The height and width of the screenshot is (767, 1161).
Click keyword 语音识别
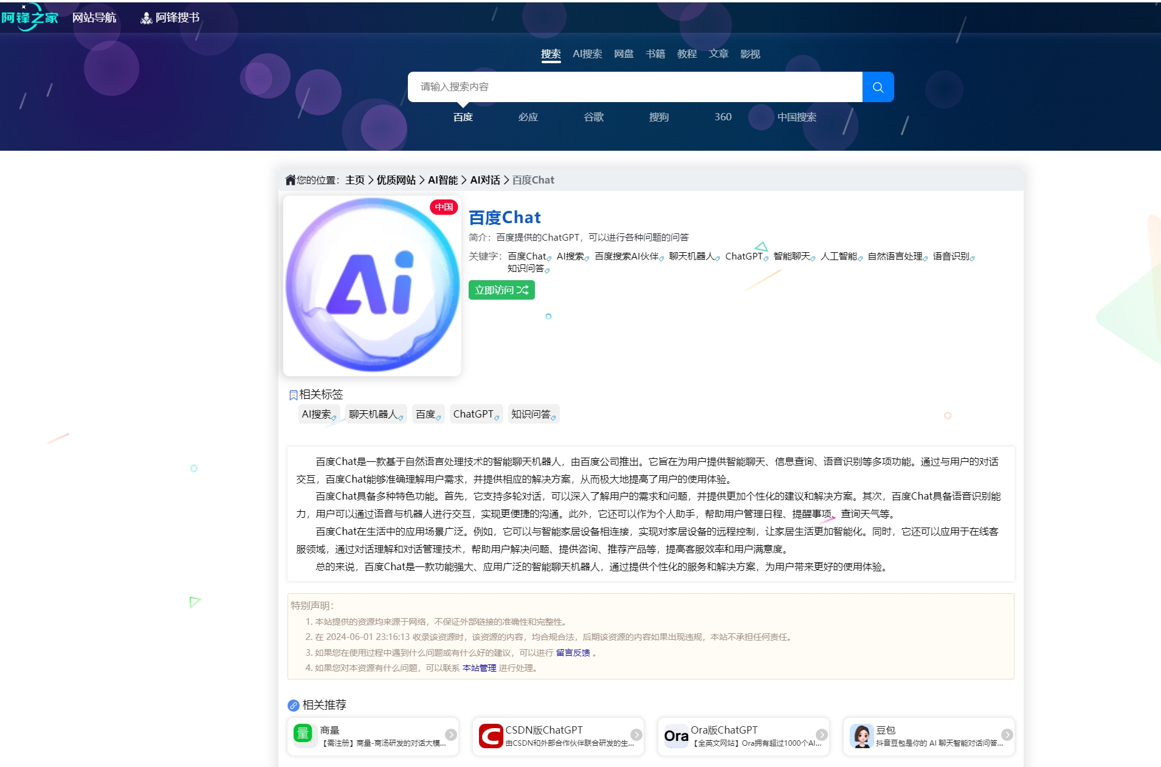tap(953, 256)
